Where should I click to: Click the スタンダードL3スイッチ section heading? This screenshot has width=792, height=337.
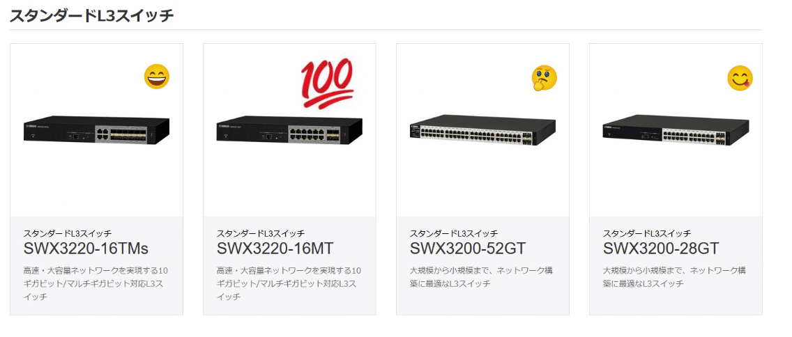(x=92, y=15)
